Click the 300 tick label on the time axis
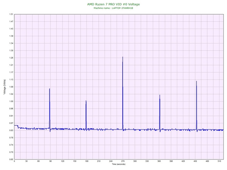227x170 pixels. click(135, 161)
